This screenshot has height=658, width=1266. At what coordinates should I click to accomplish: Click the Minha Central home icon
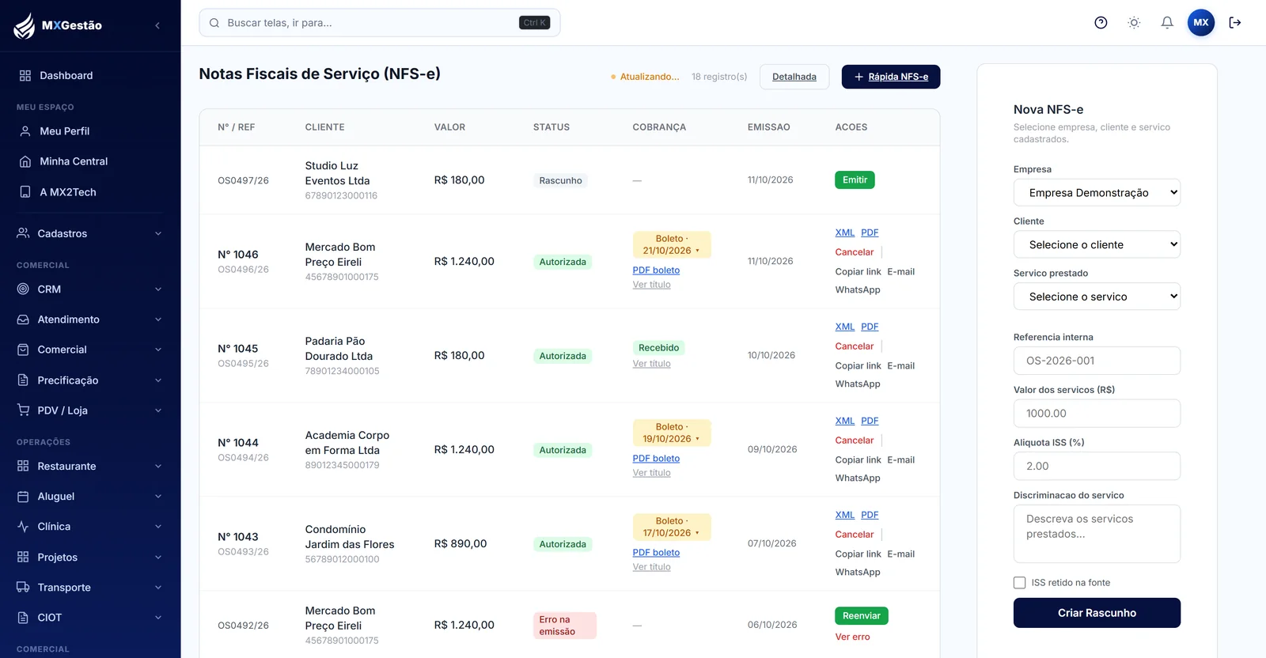pos(25,161)
